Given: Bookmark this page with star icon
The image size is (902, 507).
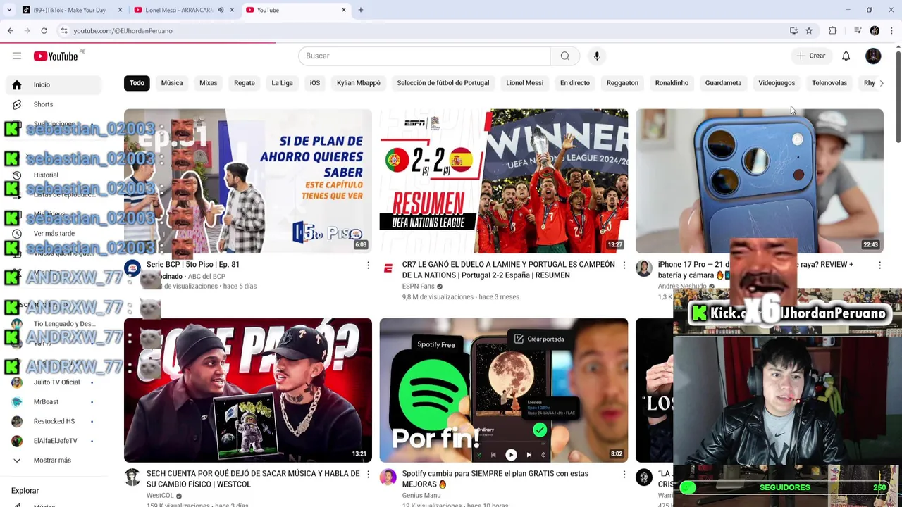Looking at the screenshot, I should click(x=809, y=30).
